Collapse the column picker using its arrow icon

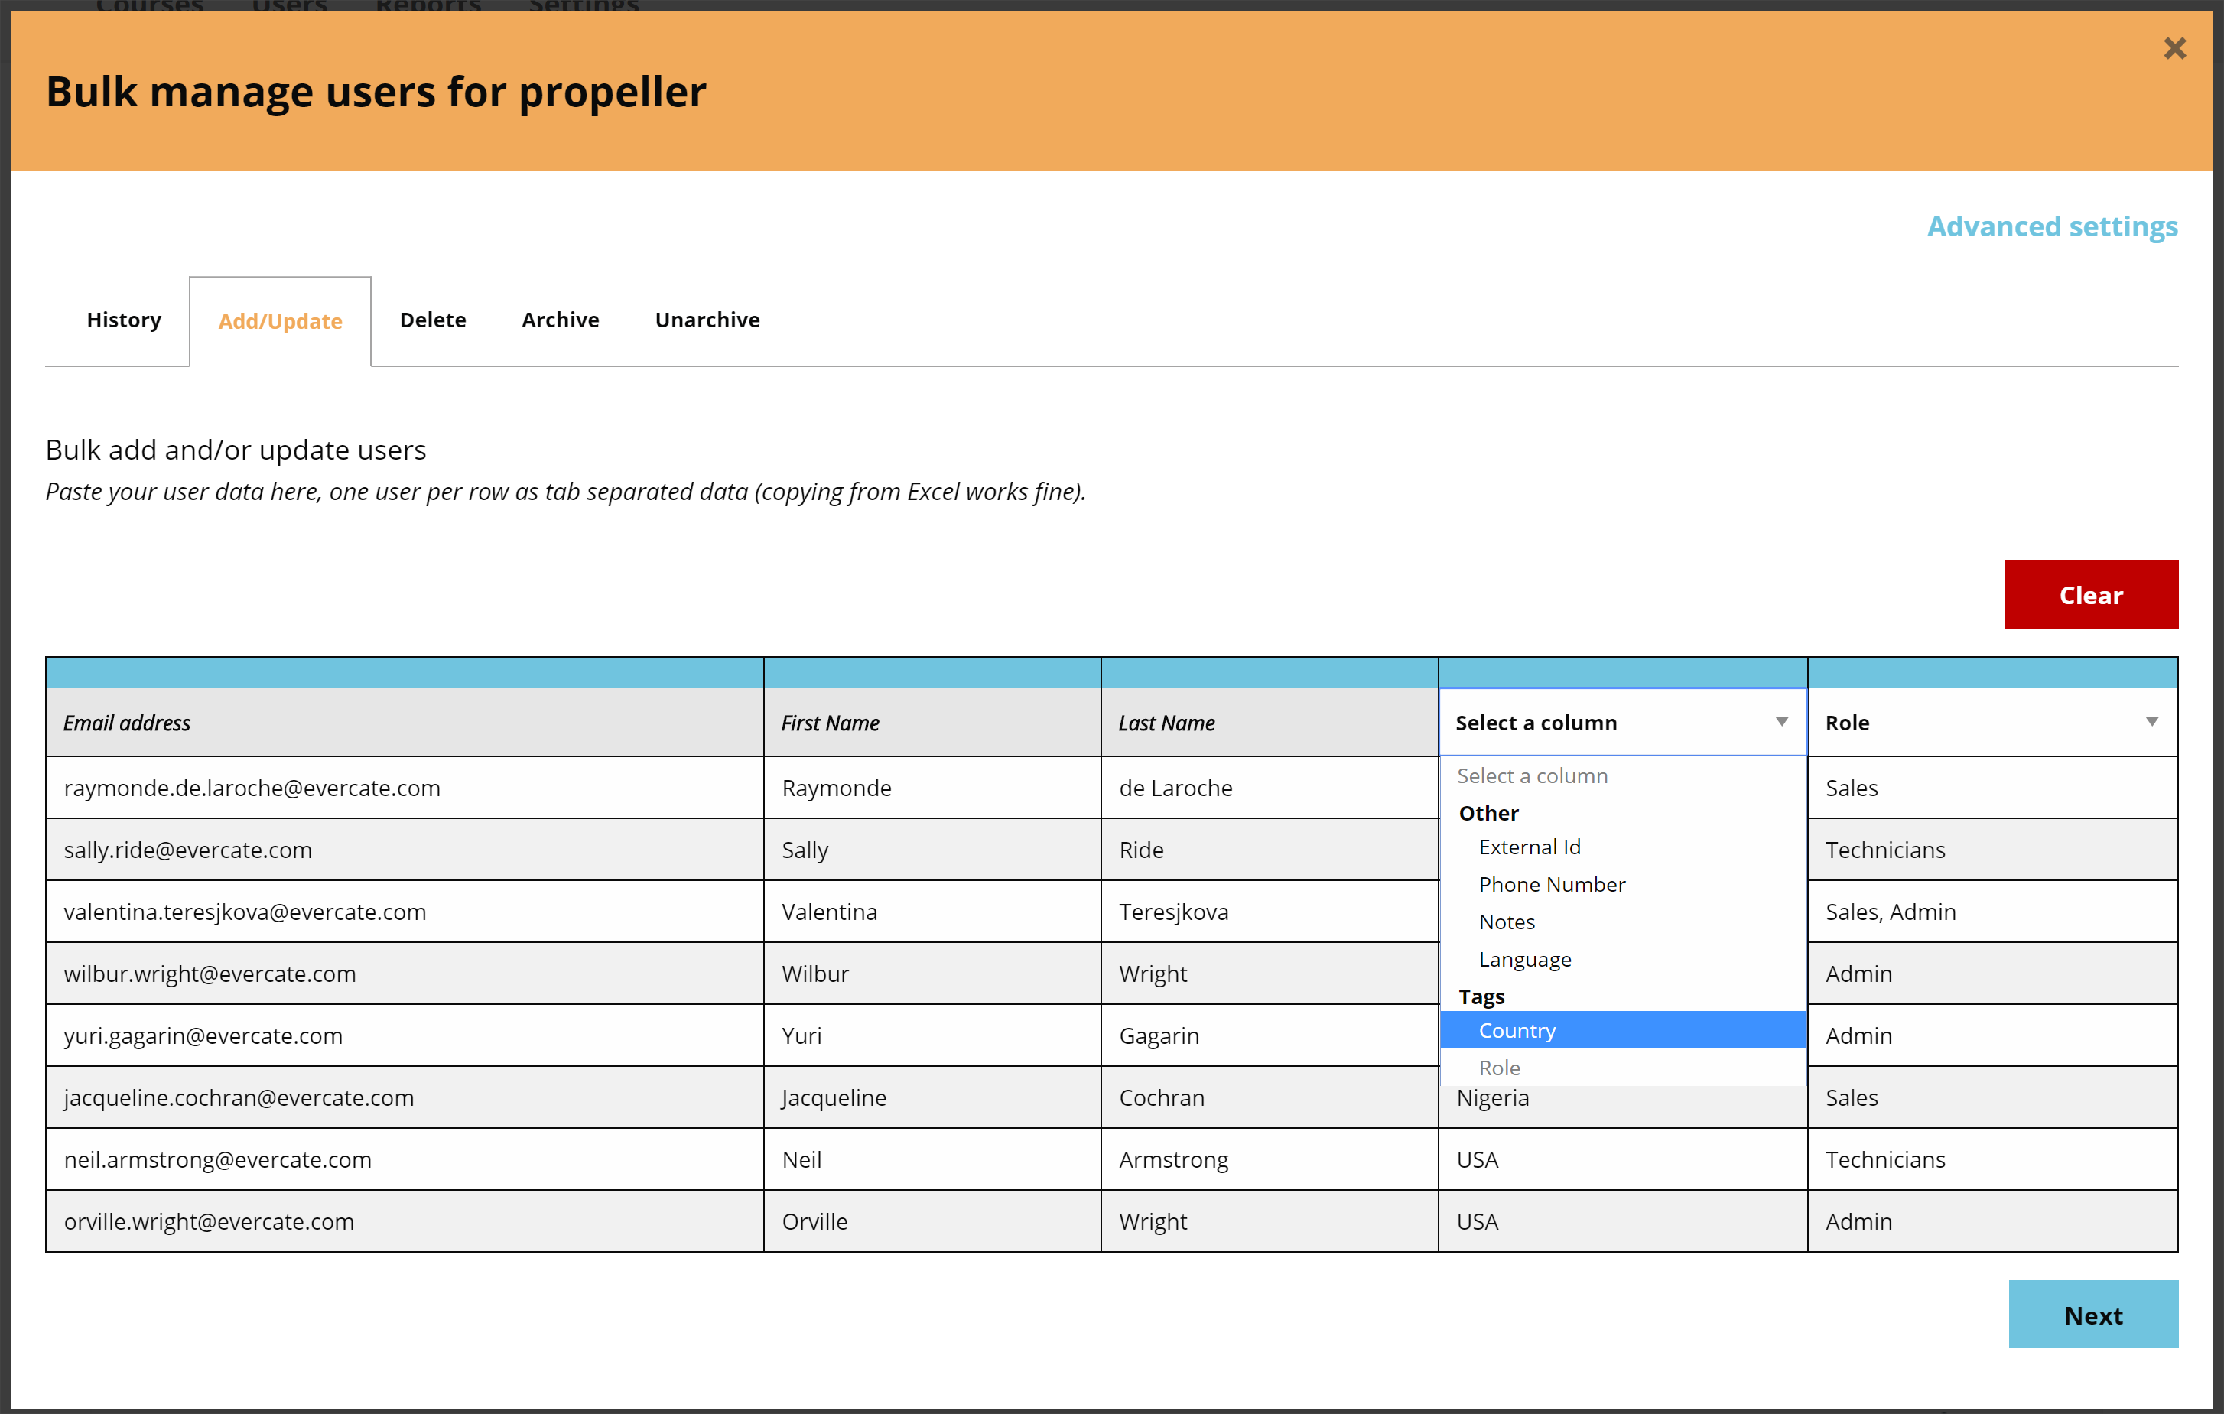click(x=1782, y=721)
